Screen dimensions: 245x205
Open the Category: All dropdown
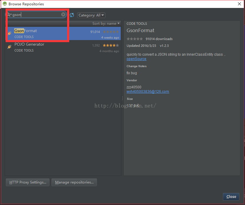tap(91, 15)
